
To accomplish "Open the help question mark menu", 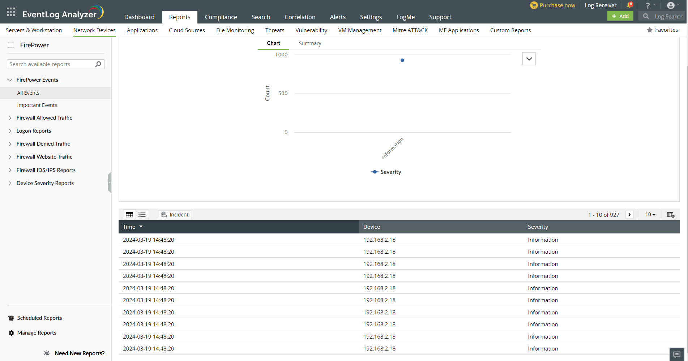I will point(648,5).
